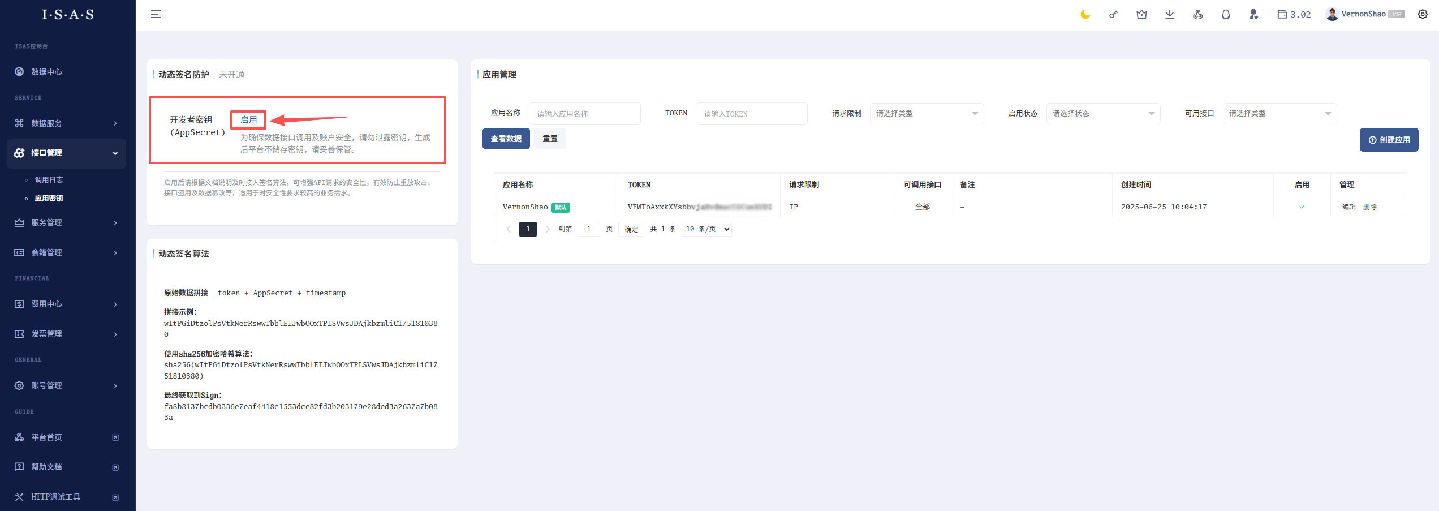Collapse sidebar using the hamburger menu icon
Image resolution: width=1439 pixels, height=511 pixels.
point(156,15)
